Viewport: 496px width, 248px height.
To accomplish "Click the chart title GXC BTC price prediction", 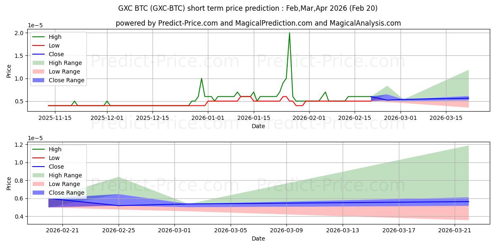I will 248,8.
